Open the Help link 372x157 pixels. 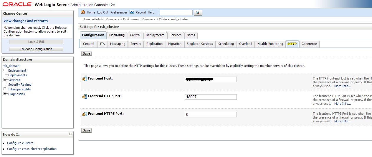pyautogui.click(x=151, y=12)
